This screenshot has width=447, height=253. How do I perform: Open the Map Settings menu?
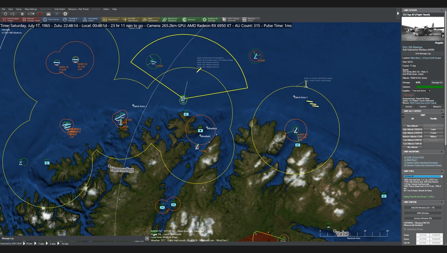tap(31, 9)
